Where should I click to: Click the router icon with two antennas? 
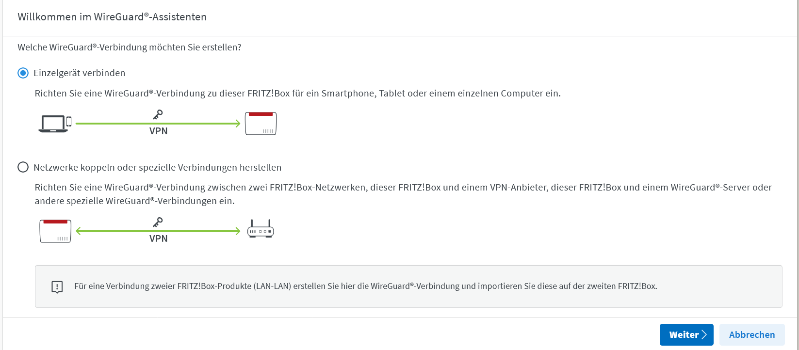coord(261,229)
